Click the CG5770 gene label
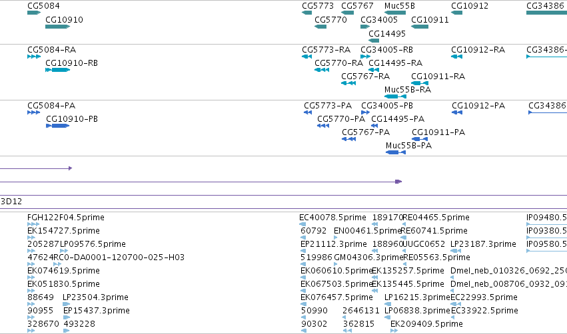The image size is (567, 334). (x=330, y=20)
